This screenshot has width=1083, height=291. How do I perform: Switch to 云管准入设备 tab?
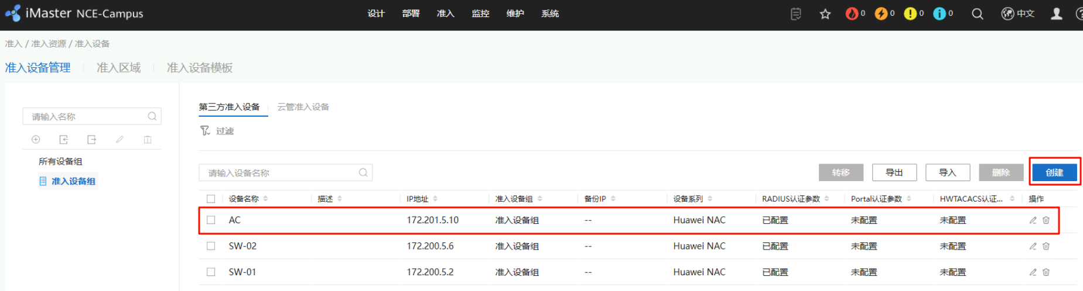pyautogui.click(x=303, y=107)
